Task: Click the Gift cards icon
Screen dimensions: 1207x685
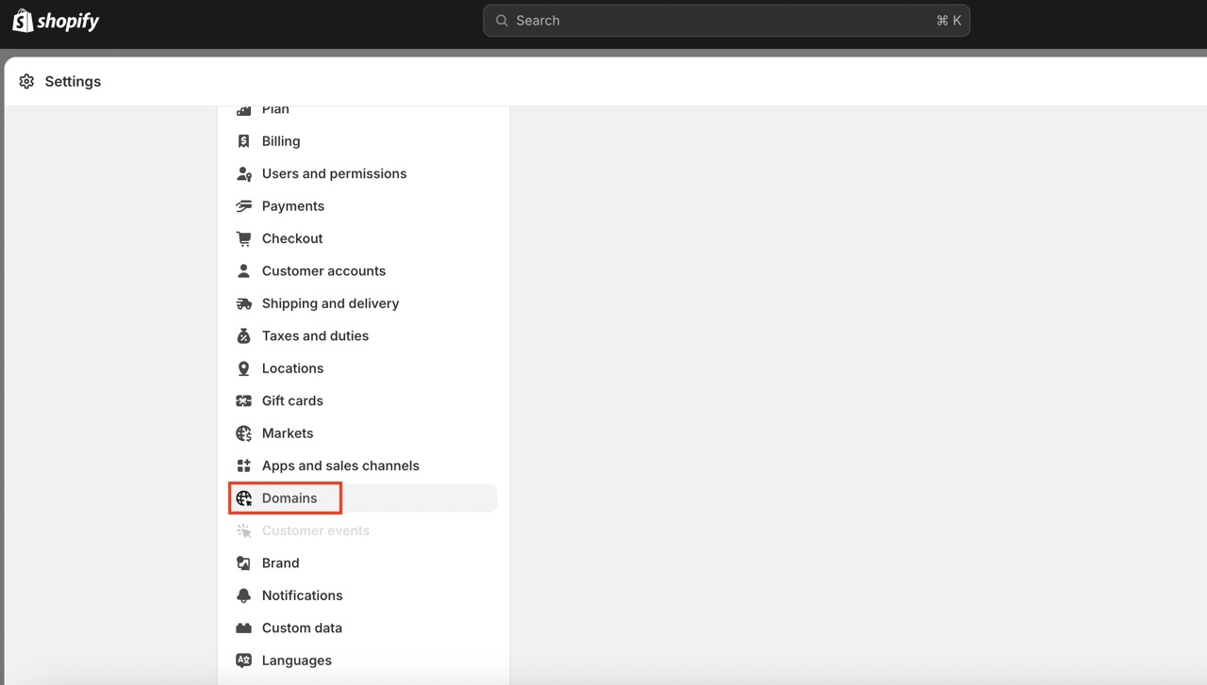Action: [244, 401]
